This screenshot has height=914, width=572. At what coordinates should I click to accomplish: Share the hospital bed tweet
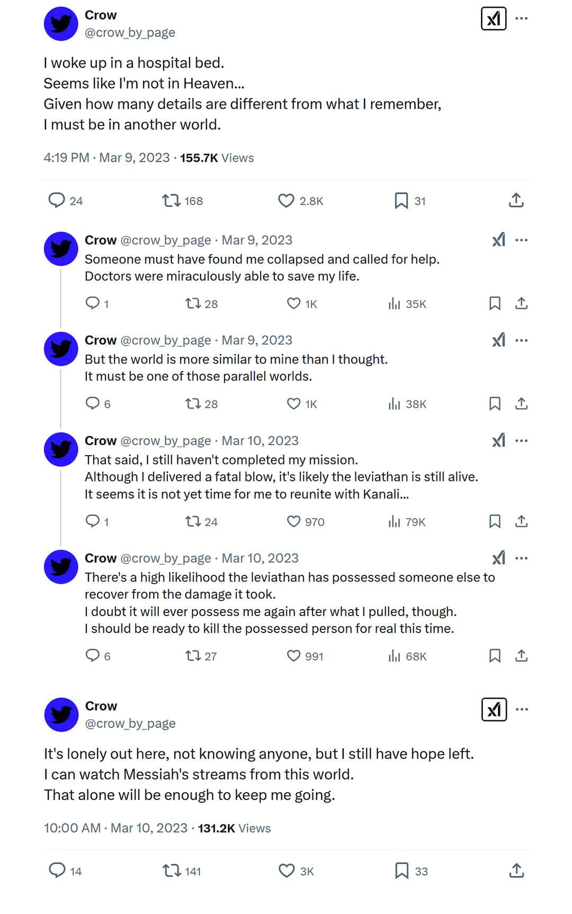pyautogui.click(x=516, y=201)
